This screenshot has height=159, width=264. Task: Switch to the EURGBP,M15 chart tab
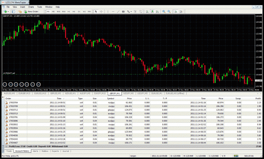tap(24, 93)
